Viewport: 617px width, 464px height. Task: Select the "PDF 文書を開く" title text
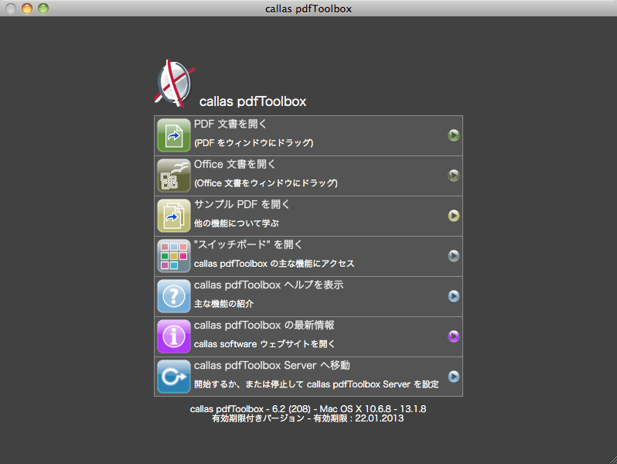230,124
